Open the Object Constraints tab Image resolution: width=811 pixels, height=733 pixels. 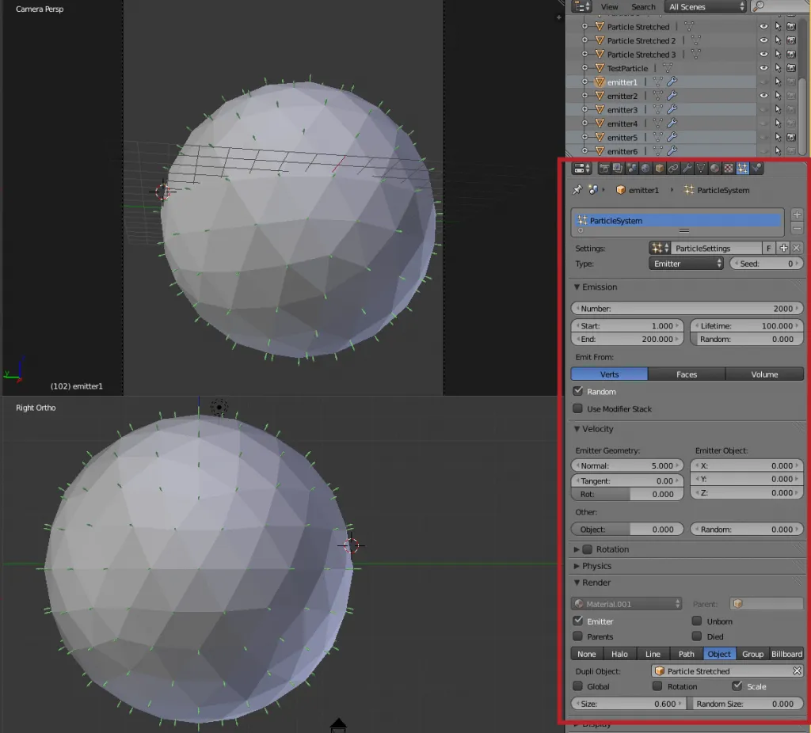pyautogui.click(x=672, y=168)
